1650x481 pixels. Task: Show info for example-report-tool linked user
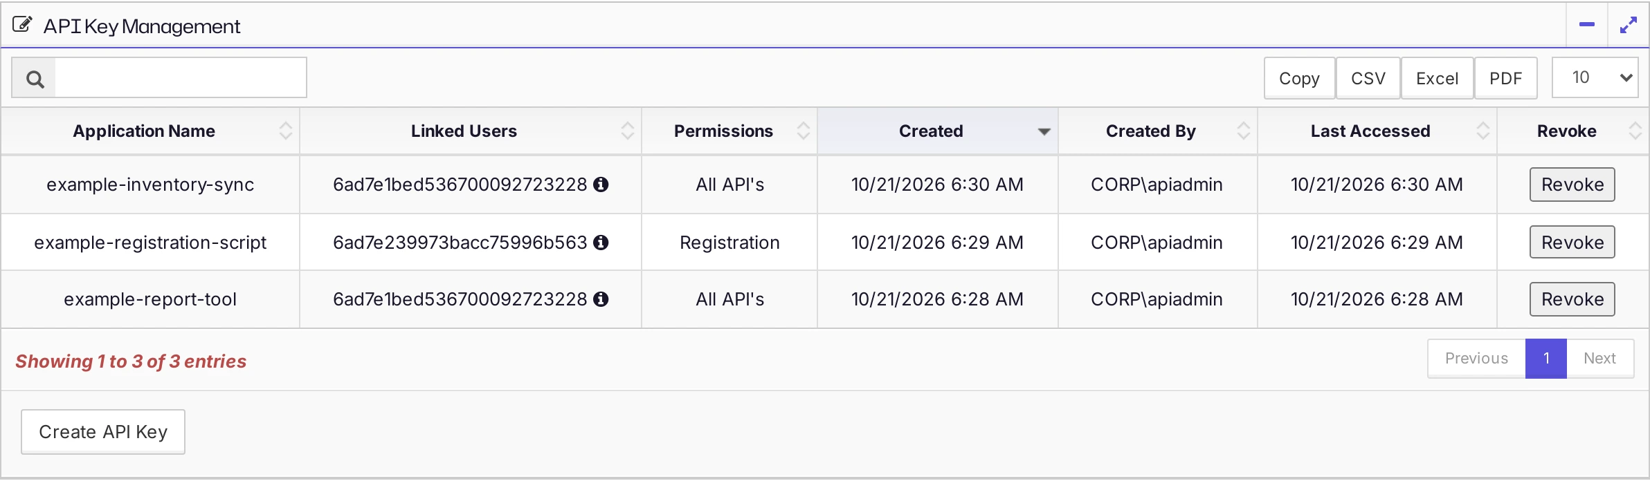tap(601, 299)
